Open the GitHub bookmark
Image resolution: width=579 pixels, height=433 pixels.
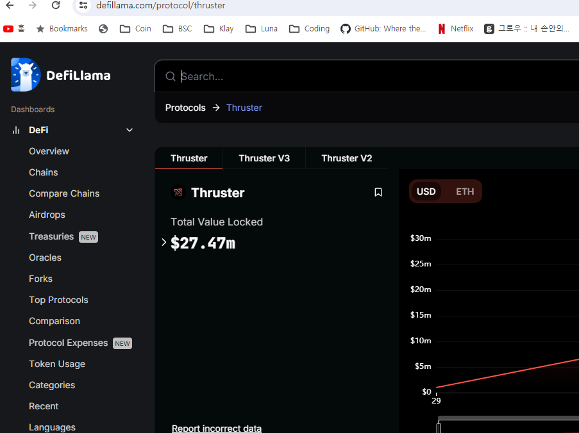pyautogui.click(x=383, y=29)
